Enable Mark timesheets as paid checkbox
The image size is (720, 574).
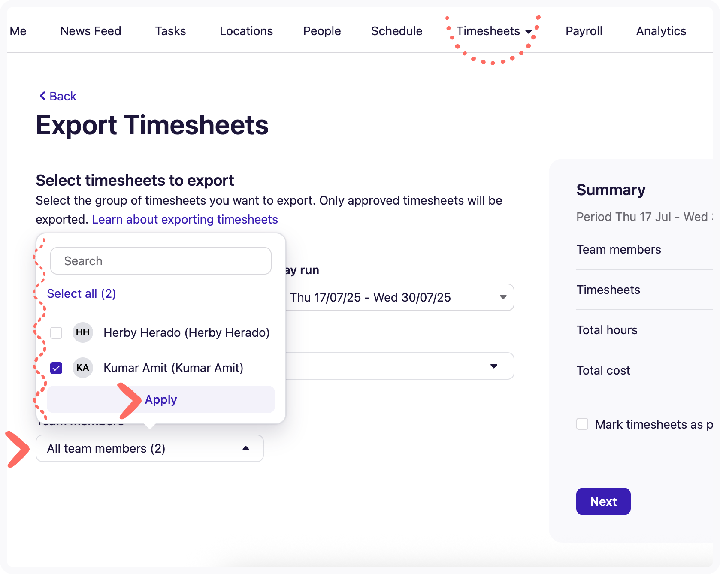coord(582,424)
